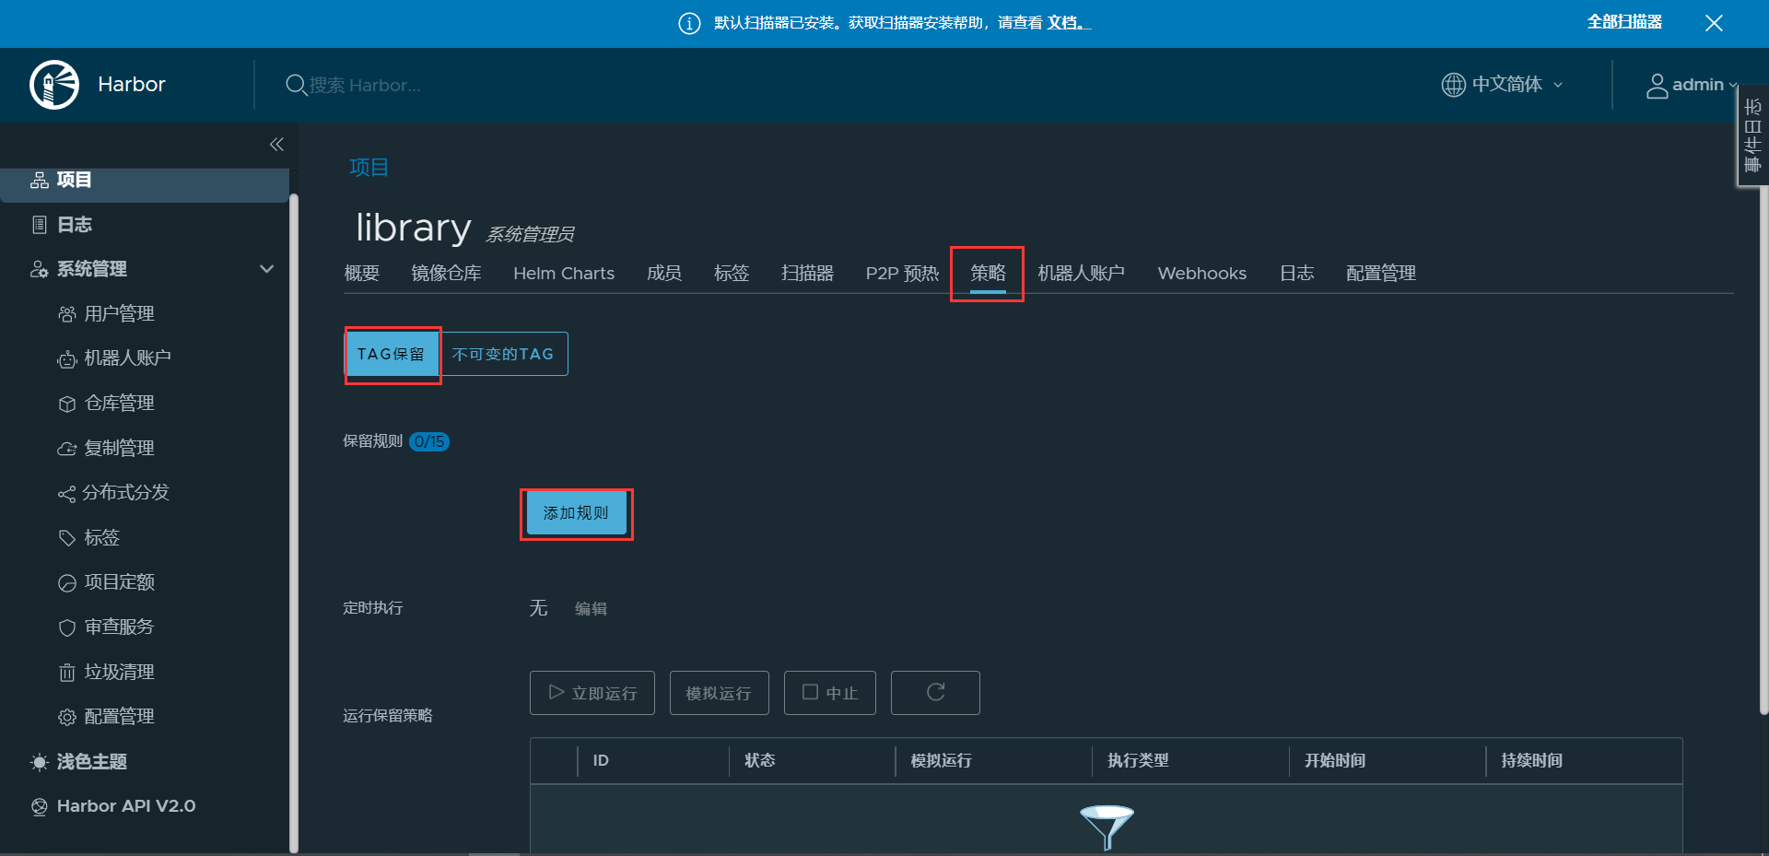The height and width of the screenshot is (856, 1769).
Task: Select the TAG保留 toggle button
Action: point(392,354)
